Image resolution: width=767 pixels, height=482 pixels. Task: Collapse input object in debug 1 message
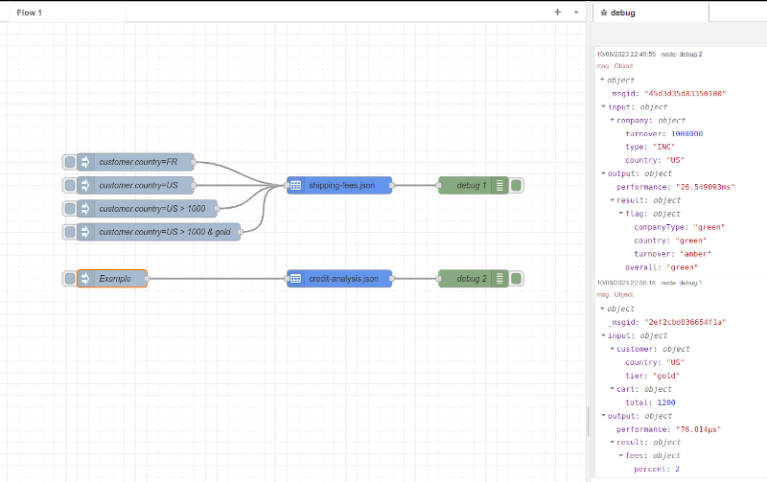(x=604, y=335)
